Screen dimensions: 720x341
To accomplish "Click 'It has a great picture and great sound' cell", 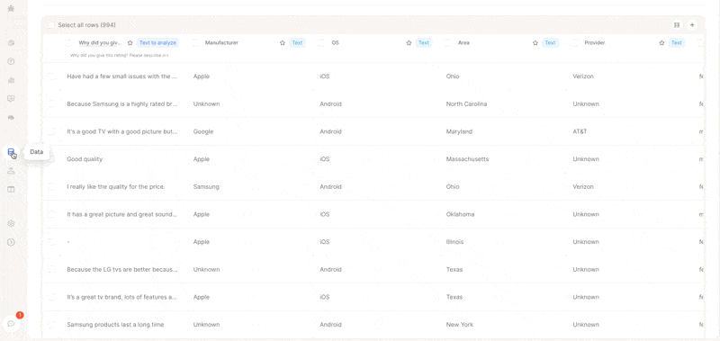I will [122, 214].
